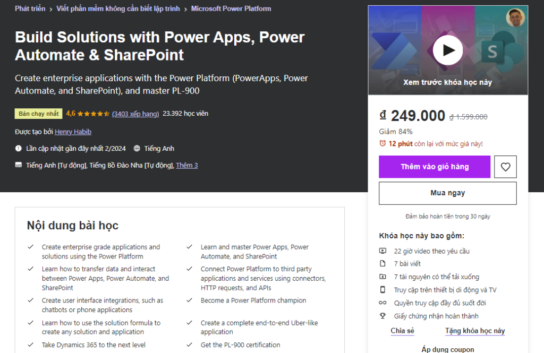
Task: Click the instructor avatar on preview
Action: (515, 18)
